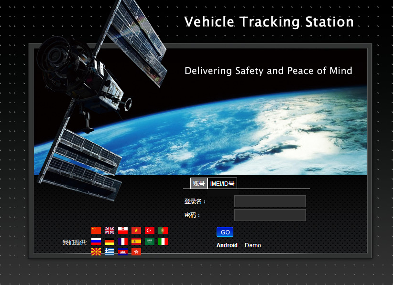
Task: Choose the North Macedonia flag language
Action: tap(96, 252)
